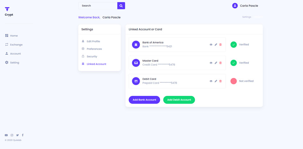303x149 pixels.
Task: Open Facebook icon in footer
Action: pyautogui.click(x=23, y=135)
